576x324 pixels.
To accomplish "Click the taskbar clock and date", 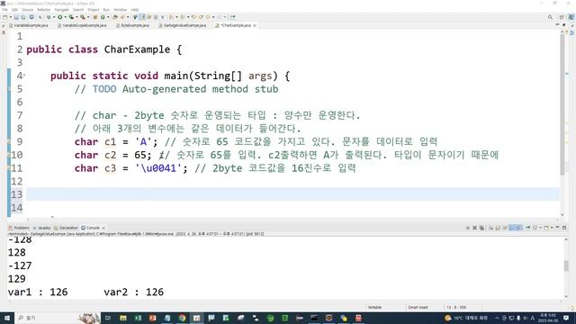I will [x=548, y=318].
